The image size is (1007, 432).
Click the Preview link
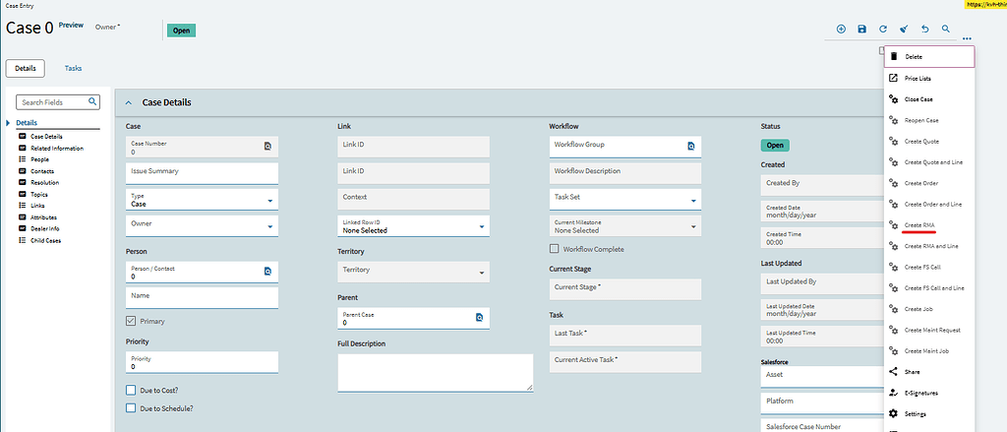tap(71, 25)
